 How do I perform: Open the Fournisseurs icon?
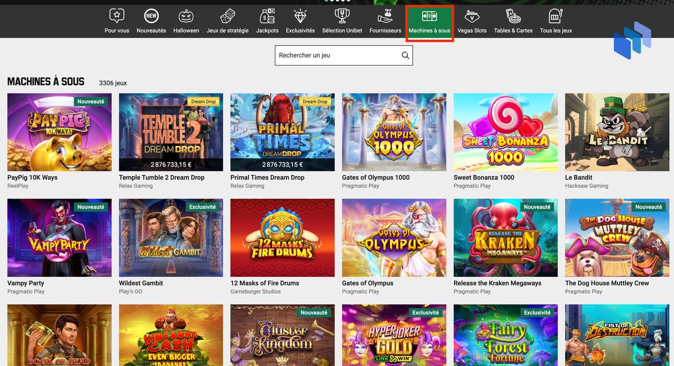[385, 16]
